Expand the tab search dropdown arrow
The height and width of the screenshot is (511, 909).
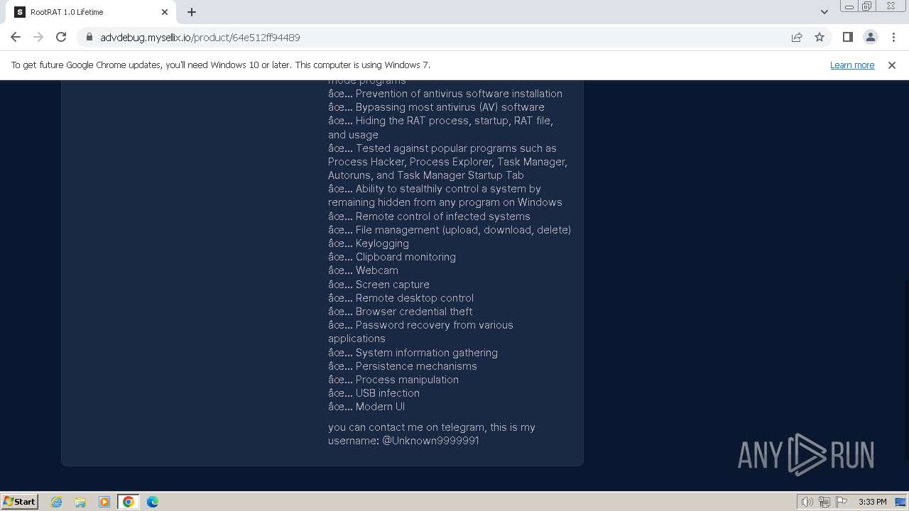point(824,12)
